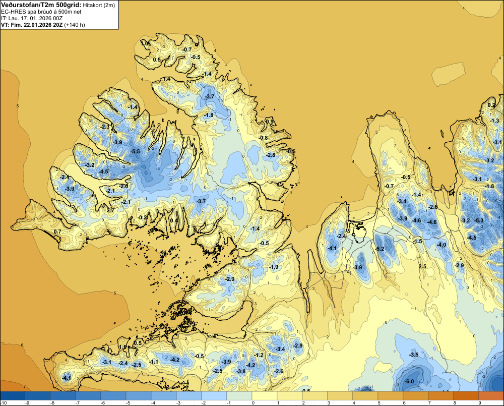Click the '-10' tick label on the legend
504x406 pixels.
(4, 403)
